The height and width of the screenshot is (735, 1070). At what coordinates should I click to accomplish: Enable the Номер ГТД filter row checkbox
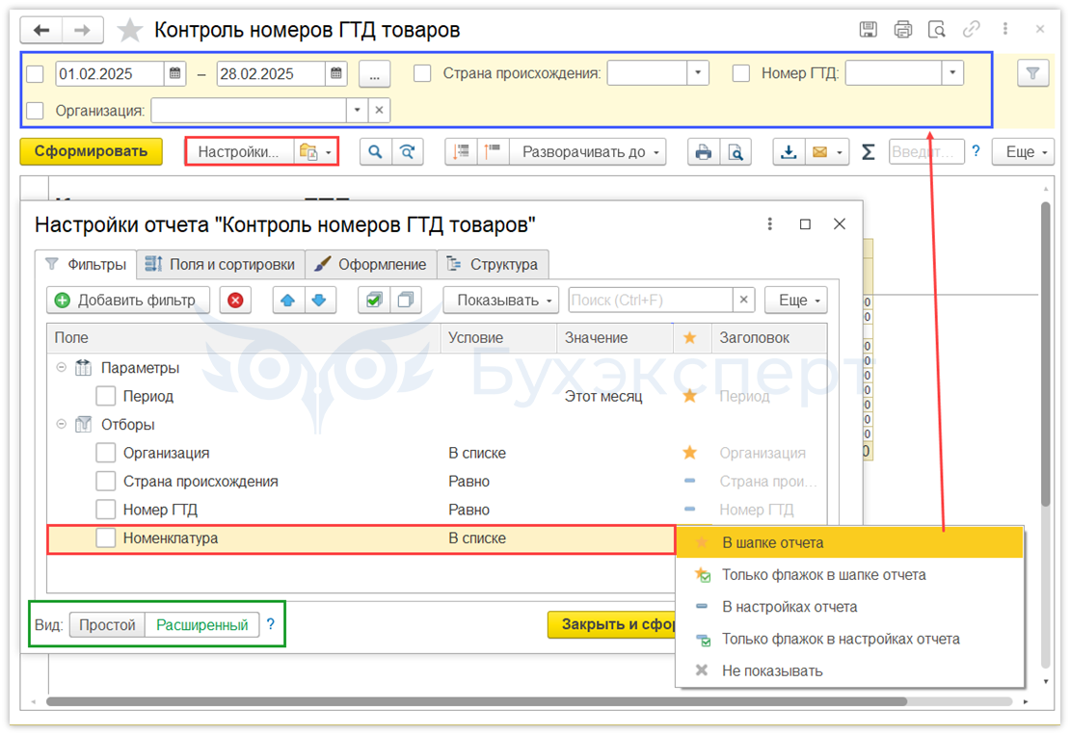(106, 510)
